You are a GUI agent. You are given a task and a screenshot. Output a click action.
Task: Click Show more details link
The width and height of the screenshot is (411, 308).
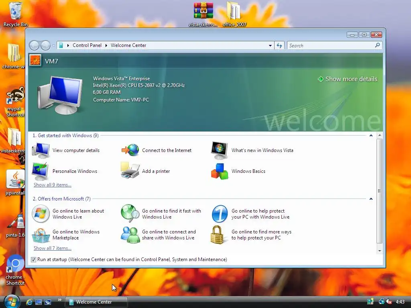pos(348,79)
